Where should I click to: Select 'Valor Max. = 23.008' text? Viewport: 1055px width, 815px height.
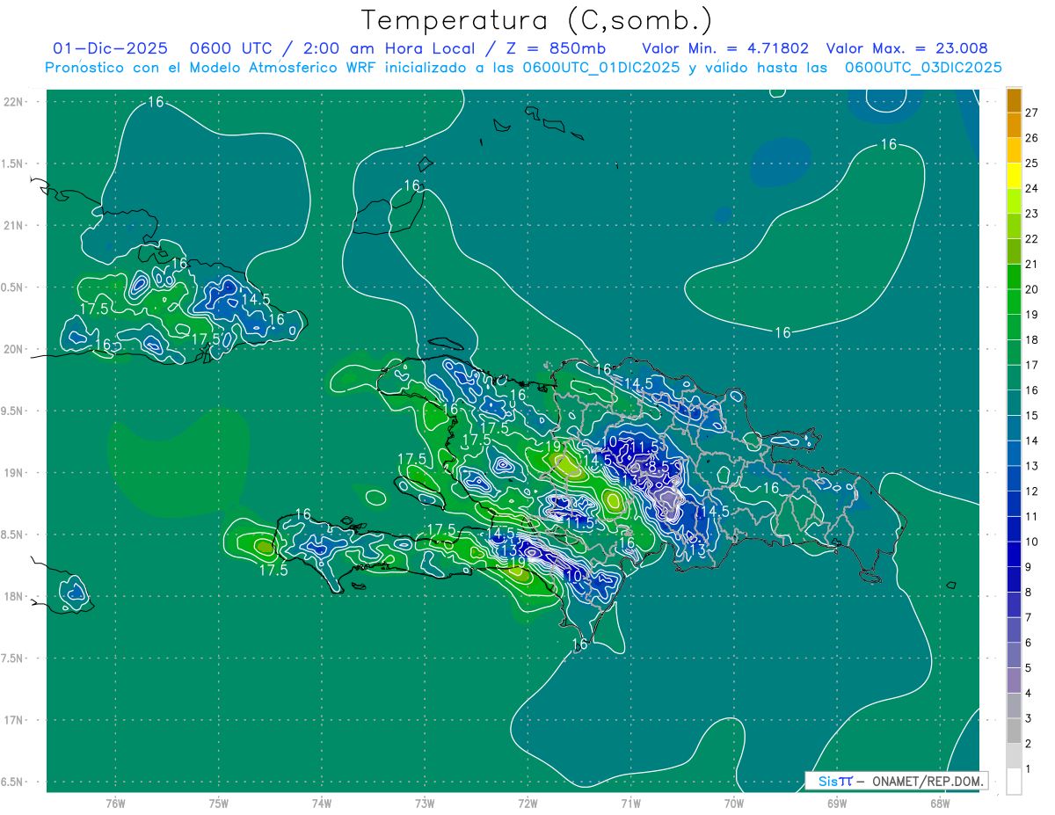tap(906, 48)
